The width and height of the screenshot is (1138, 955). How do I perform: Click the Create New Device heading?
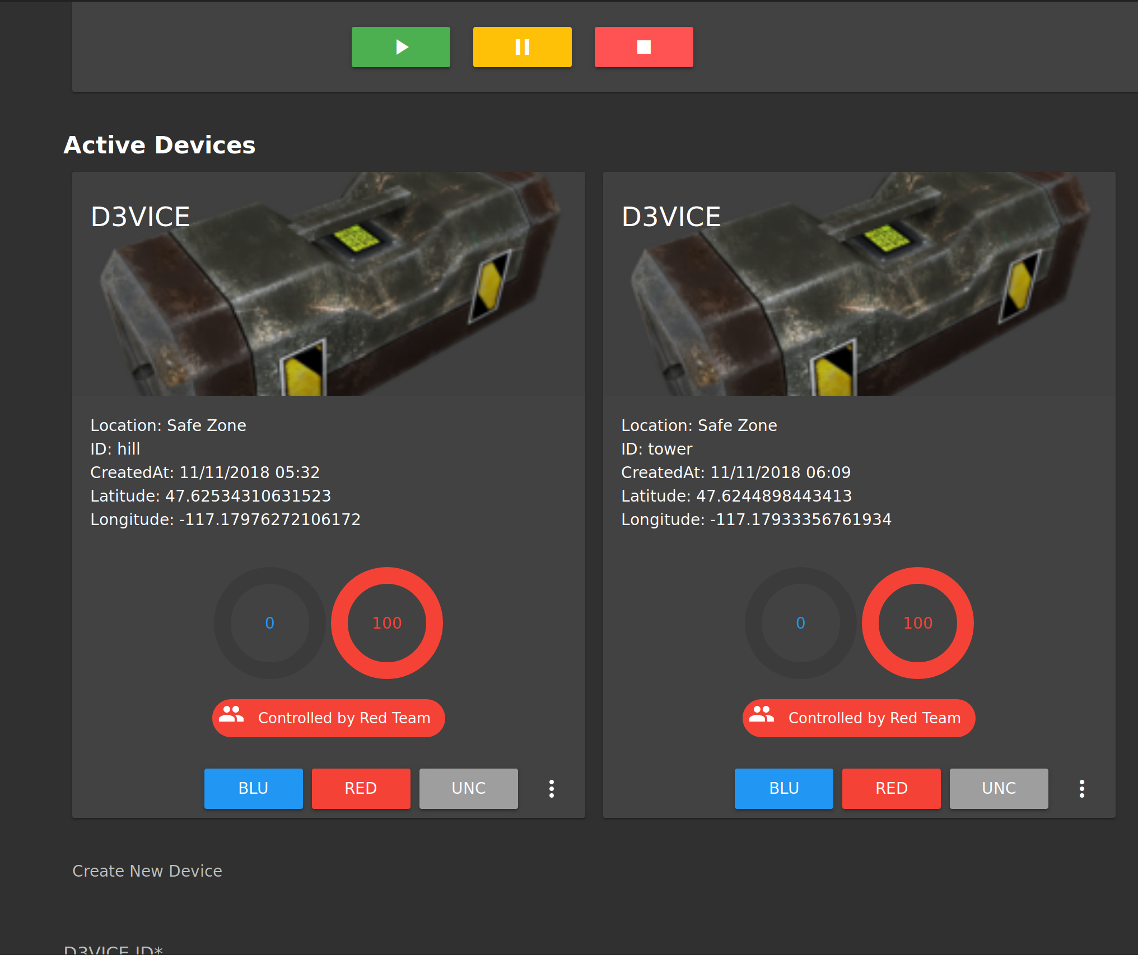click(147, 871)
